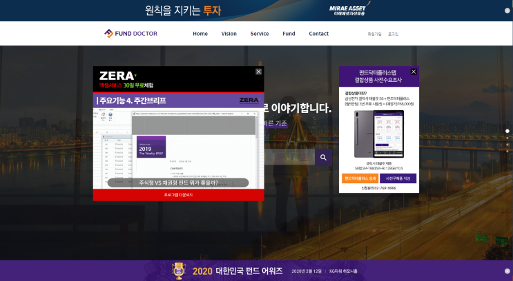Click the 회원가입 sign-up link
The height and width of the screenshot is (281, 513).
(x=375, y=34)
